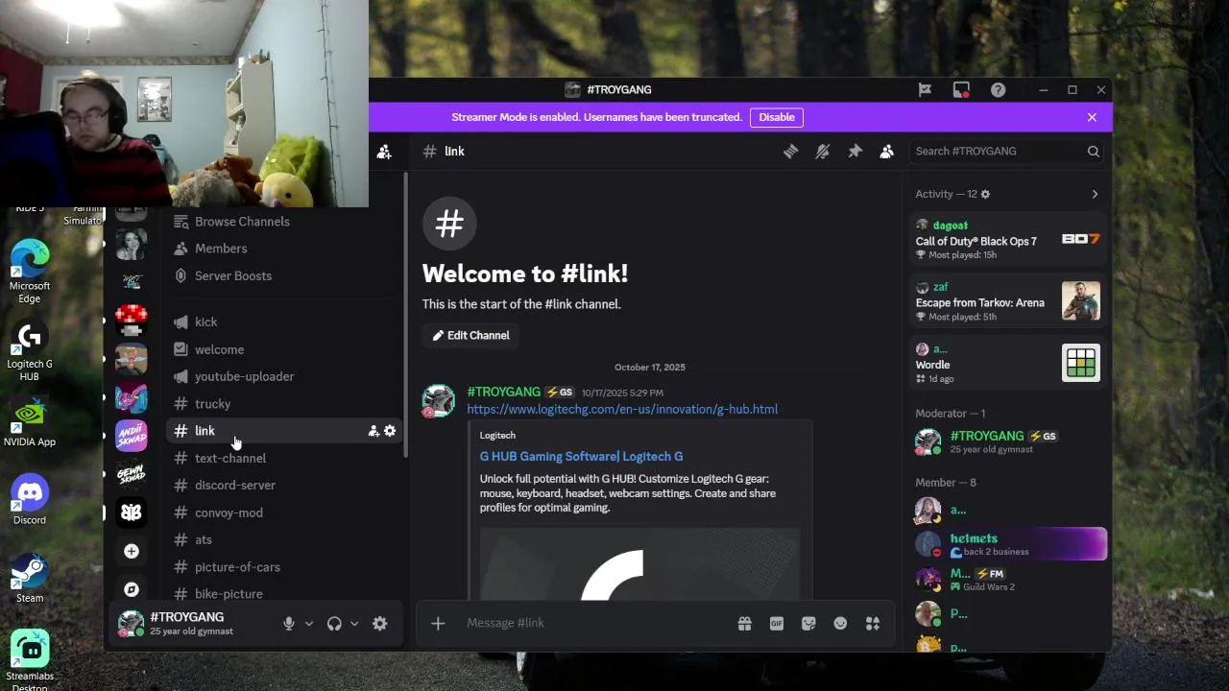The image size is (1229, 691).
Task: Open the emoji picker smiley
Action: pyautogui.click(x=840, y=624)
